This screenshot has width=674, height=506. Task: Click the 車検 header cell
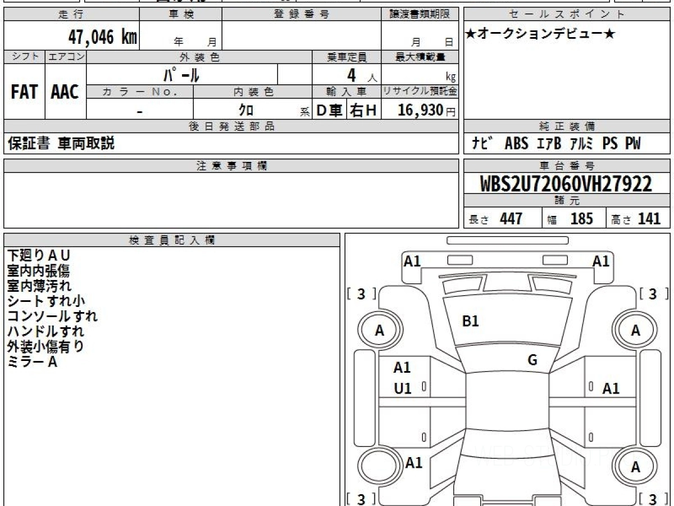pos(181,15)
